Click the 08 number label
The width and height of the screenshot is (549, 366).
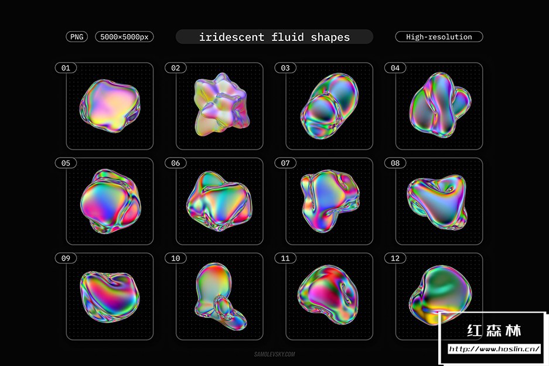point(395,163)
